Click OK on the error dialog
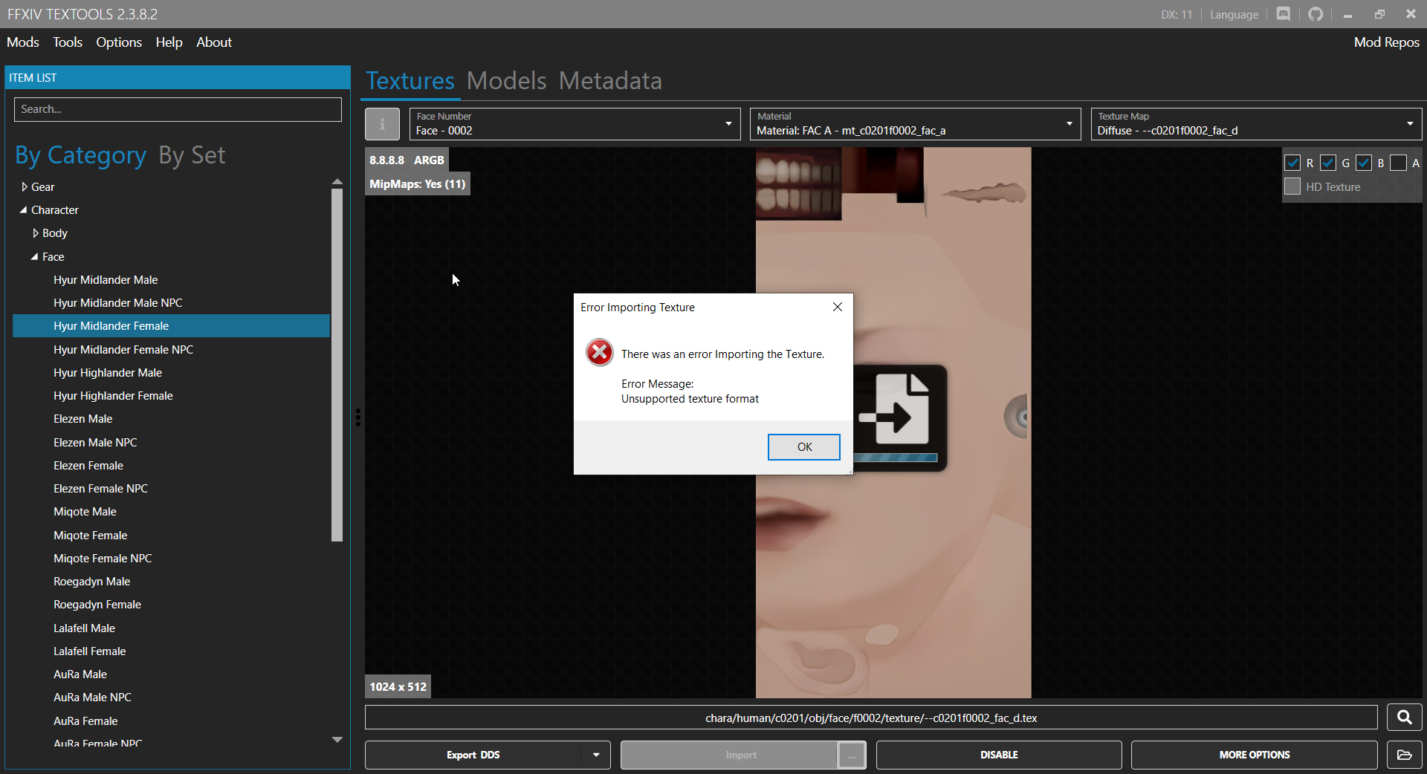Image resolution: width=1427 pixels, height=774 pixels. [803, 446]
